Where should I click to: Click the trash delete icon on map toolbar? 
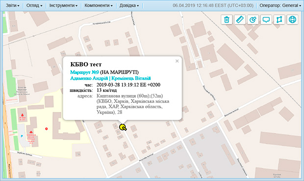227,20
